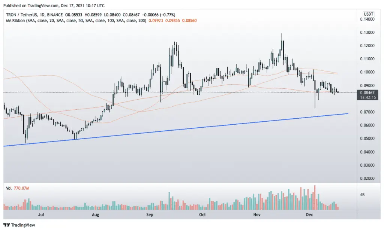Click the 0.08560 moving average value
Viewport: 384px width, 231px height.
[x=189, y=21]
